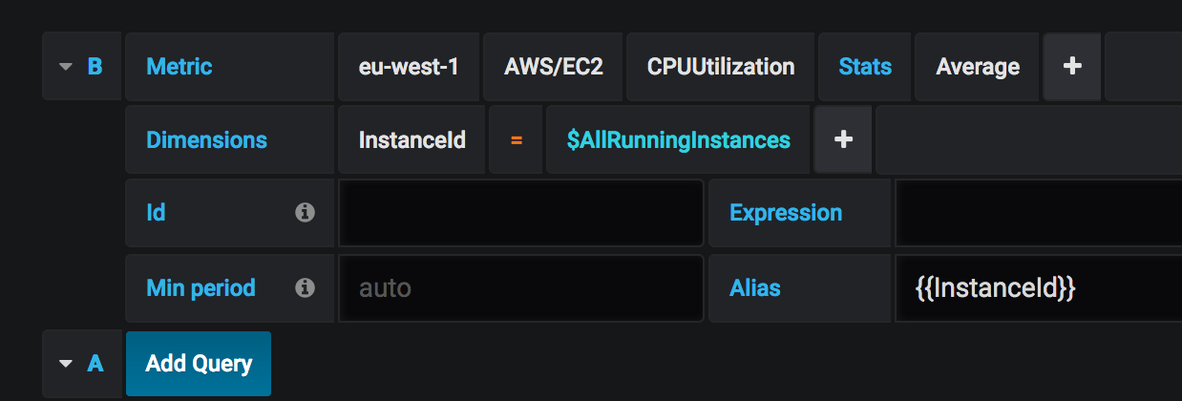
Task: Click the query letter B label
Action: (x=95, y=67)
